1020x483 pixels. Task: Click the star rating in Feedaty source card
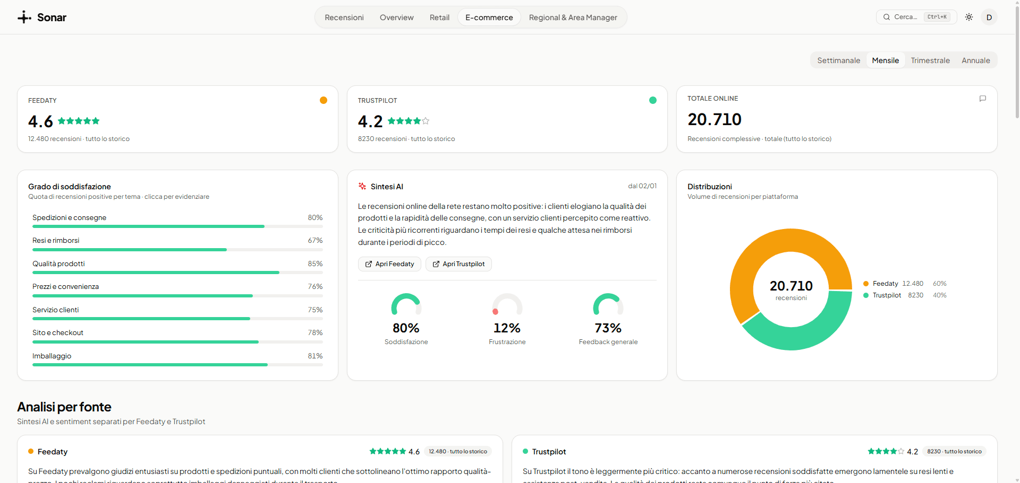pos(388,451)
